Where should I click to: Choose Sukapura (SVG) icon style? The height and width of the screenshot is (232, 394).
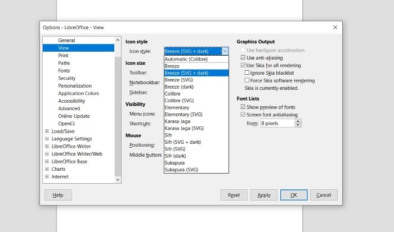(196, 170)
